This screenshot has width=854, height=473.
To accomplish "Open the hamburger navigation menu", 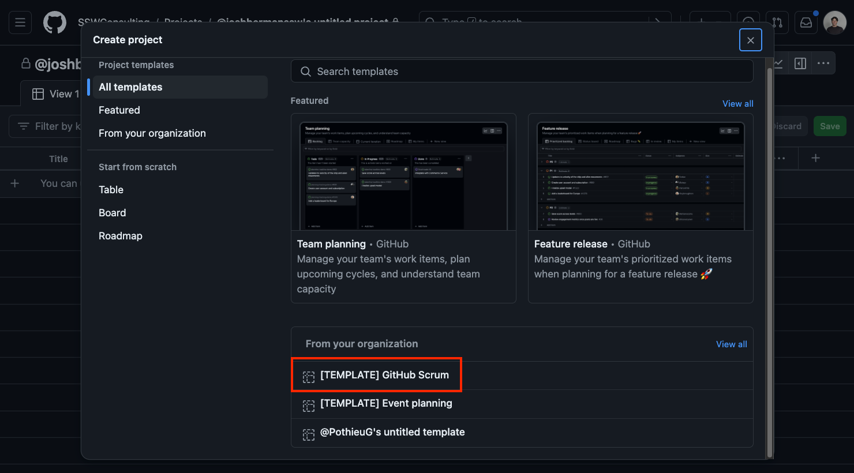I will [20, 22].
